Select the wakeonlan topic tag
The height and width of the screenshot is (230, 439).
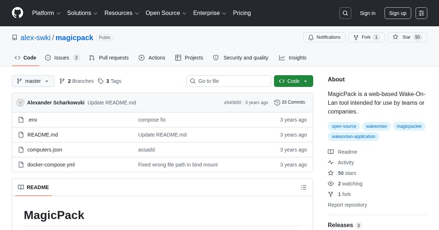(376, 126)
